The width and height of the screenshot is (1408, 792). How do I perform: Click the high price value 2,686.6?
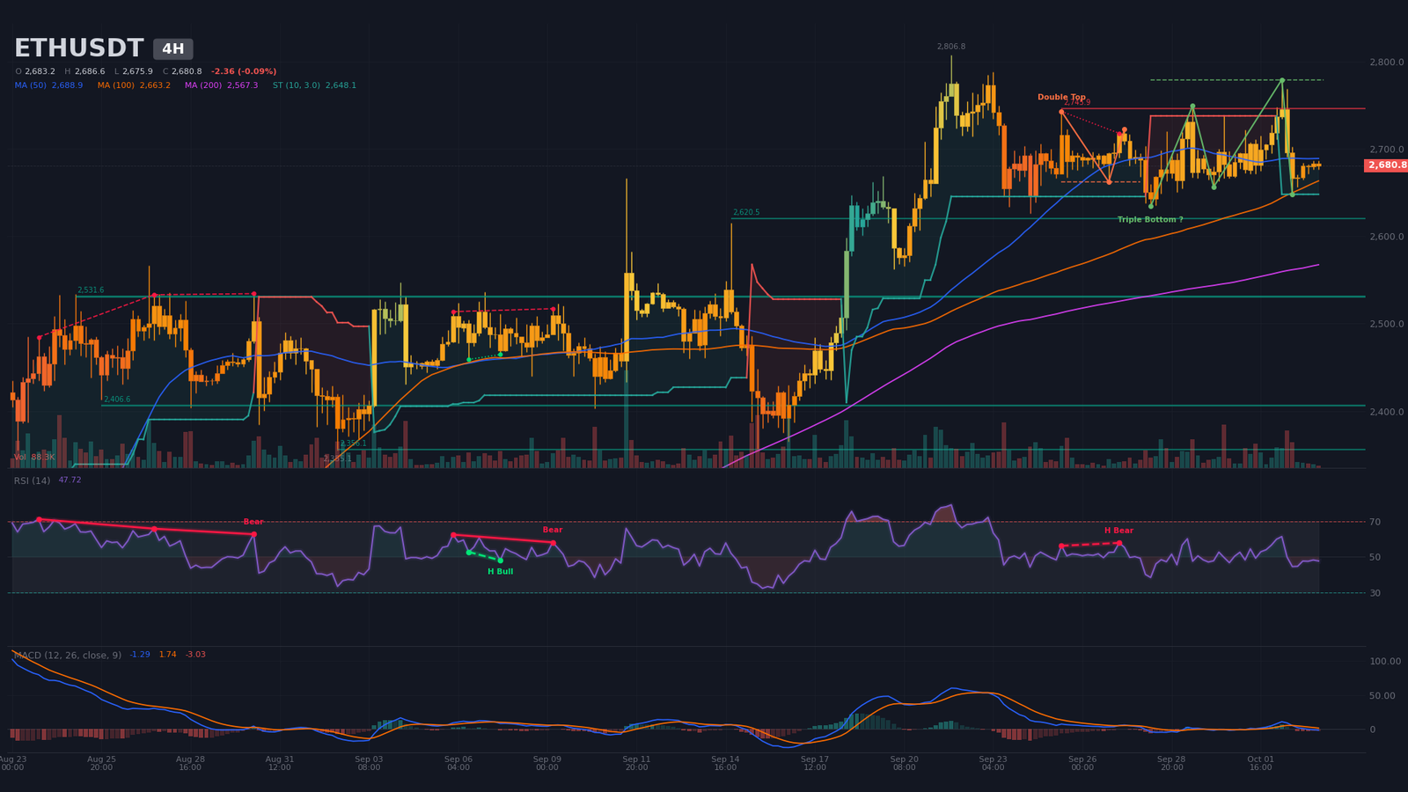coord(90,71)
